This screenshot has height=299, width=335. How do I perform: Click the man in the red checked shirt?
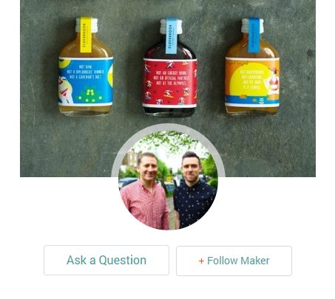(146, 192)
